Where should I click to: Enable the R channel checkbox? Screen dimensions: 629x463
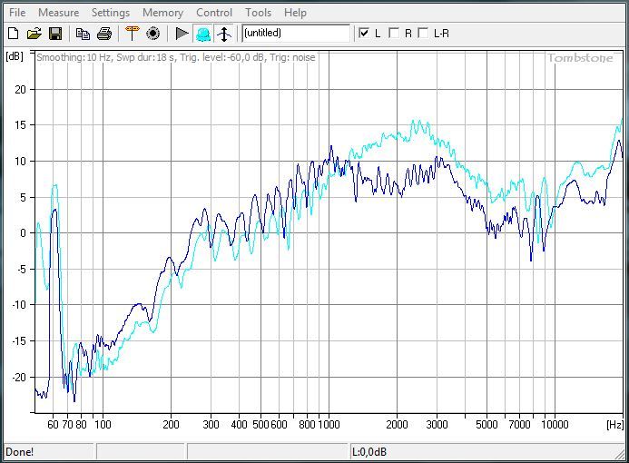pyautogui.click(x=394, y=34)
